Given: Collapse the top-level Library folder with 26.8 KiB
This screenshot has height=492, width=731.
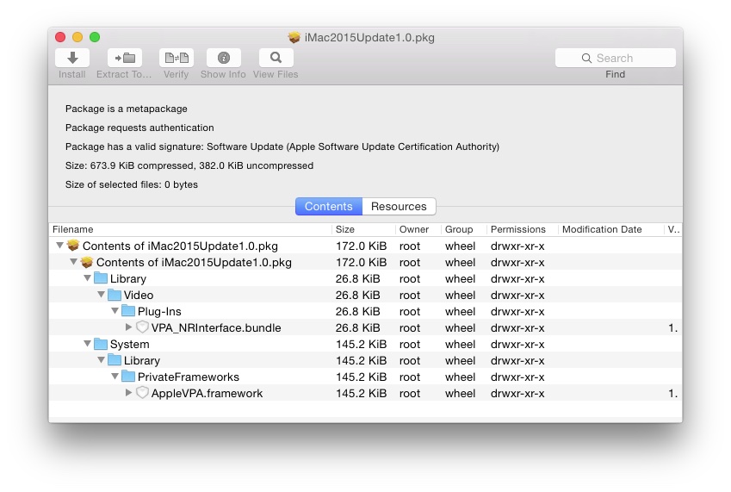Looking at the screenshot, I should (x=87, y=278).
